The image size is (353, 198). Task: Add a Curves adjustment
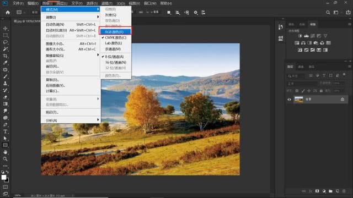click(313, 36)
